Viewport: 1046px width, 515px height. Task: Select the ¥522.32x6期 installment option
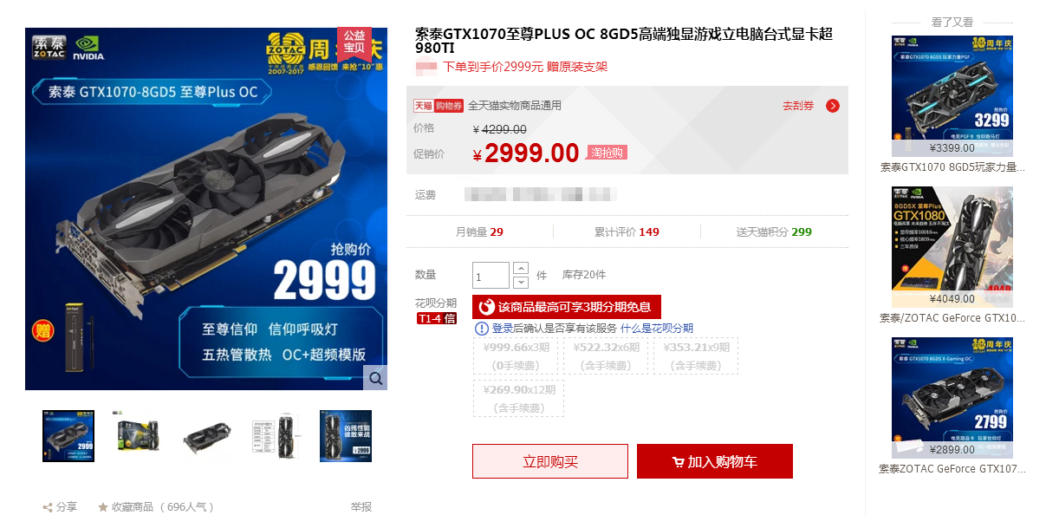point(607,356)
